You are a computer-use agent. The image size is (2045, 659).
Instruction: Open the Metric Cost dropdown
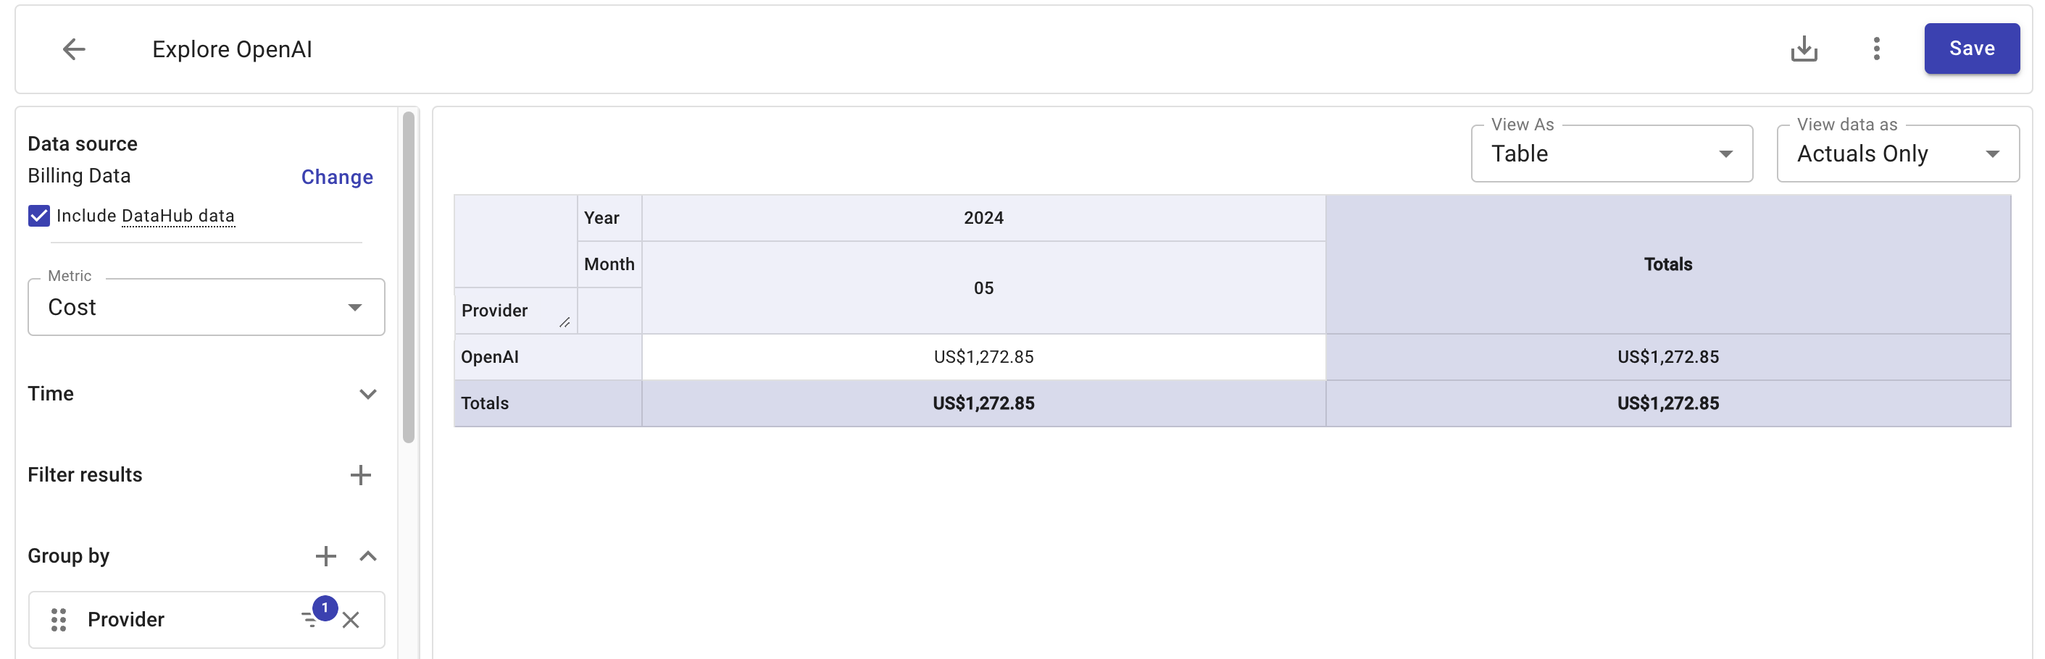tap(207, 307)
